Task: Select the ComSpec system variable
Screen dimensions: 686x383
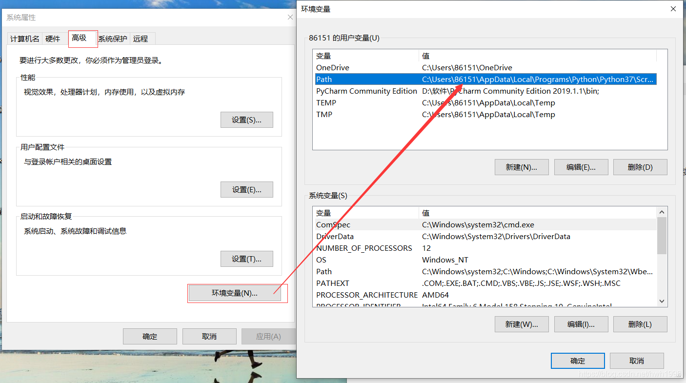Action: pos(486,225)
